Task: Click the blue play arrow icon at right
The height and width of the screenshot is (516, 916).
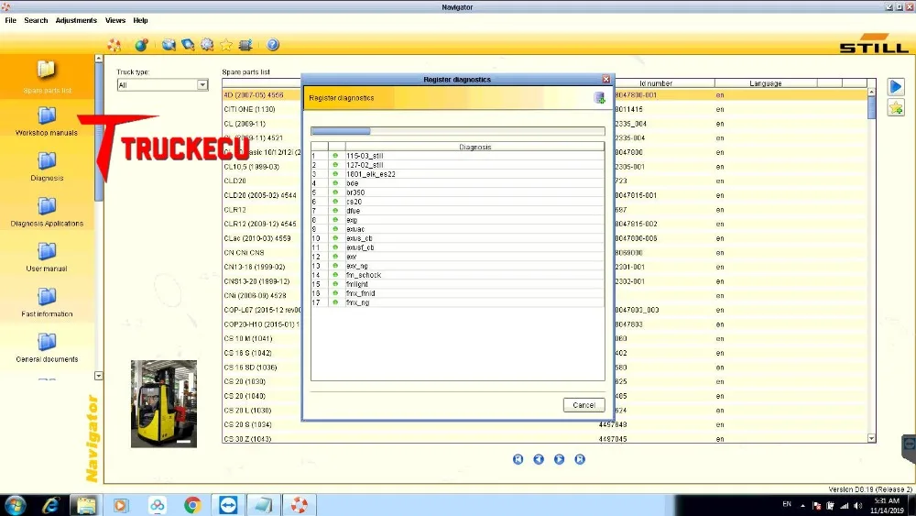Action: 896,87
